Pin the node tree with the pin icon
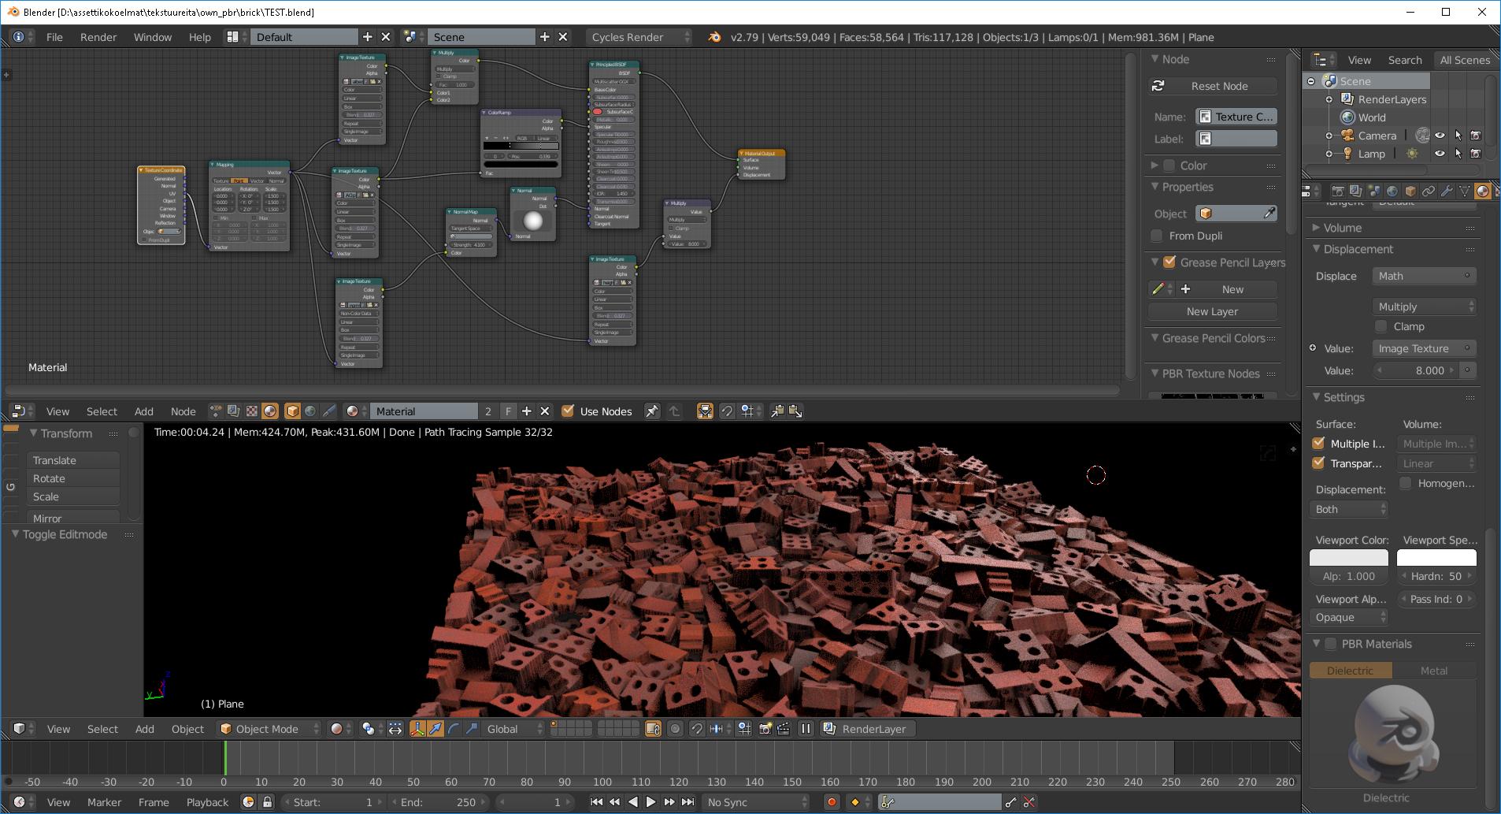Viewport: 1501px width, 814px height. (x=652, y=411)
